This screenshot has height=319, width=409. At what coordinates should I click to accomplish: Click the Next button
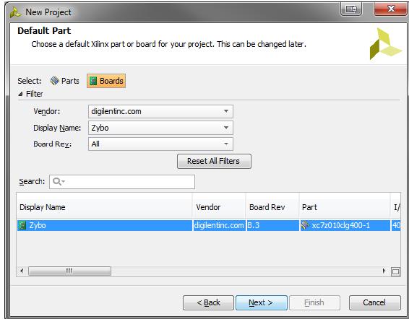click(262, 302)
